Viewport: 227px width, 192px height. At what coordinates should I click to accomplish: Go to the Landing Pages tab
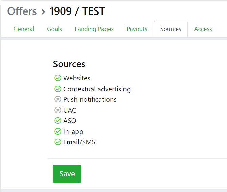[x=94, y=29]
